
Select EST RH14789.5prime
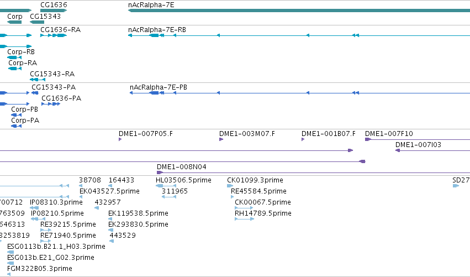263,213
